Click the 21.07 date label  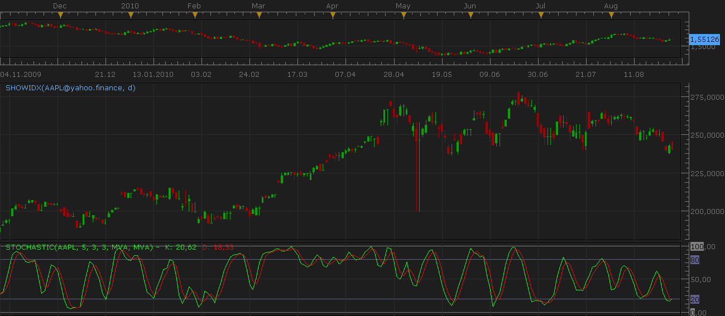click(585, 74)
